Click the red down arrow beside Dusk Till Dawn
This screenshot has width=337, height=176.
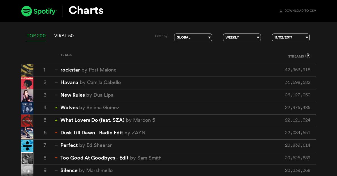pyautogui.click(x=56, y=133)
